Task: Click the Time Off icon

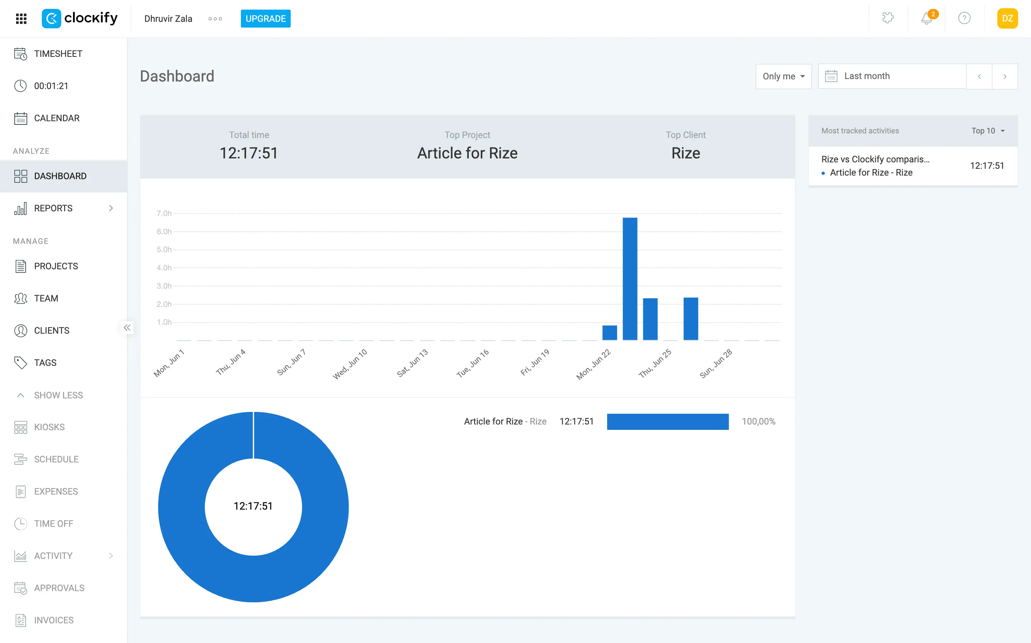Action: click(x=20, y=524)
